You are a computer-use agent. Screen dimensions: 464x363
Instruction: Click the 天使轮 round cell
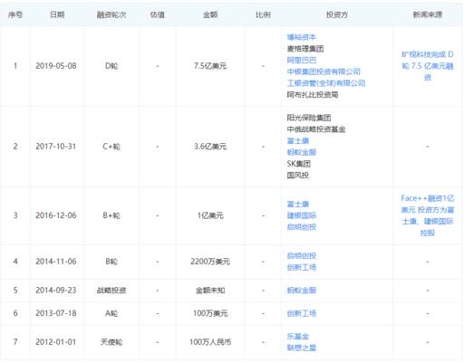click(111, 342)
